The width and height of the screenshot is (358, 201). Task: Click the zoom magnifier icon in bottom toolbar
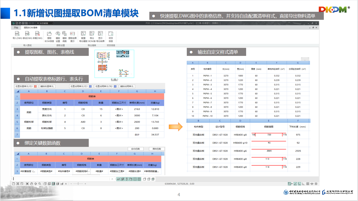[39, 184]
